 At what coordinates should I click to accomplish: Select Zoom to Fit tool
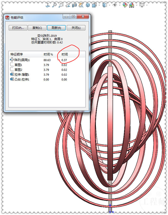click(54, 5)
